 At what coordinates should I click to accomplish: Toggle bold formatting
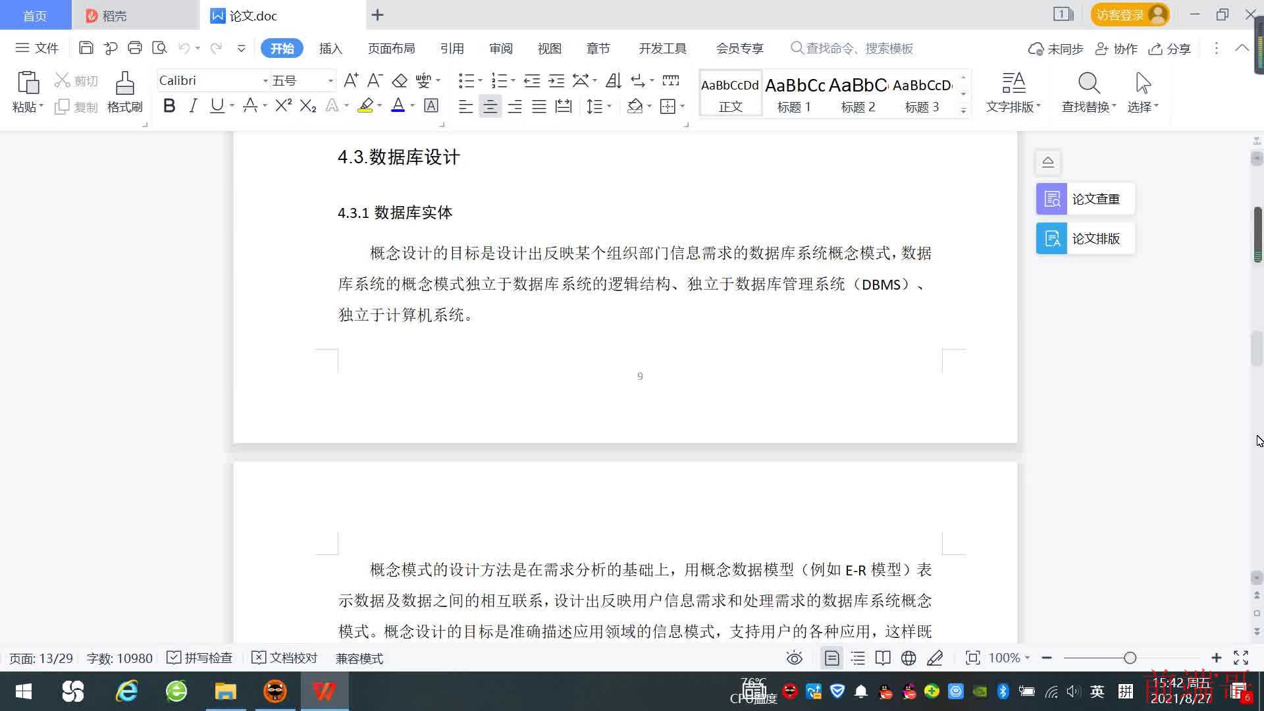[x=169, y=105]
